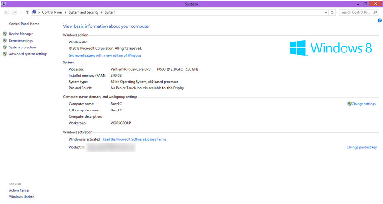Click Change settings link
Image resolution: width=383 pixels, height=204 pixels.
[364, 104]
